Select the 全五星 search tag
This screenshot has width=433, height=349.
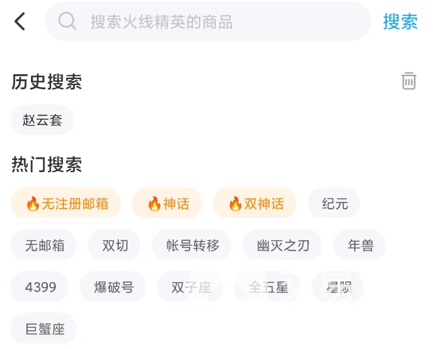click(x=268, y=288)
